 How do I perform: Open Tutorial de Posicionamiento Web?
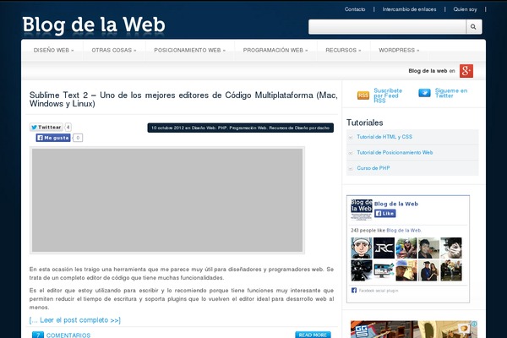[x=395, y=152]
